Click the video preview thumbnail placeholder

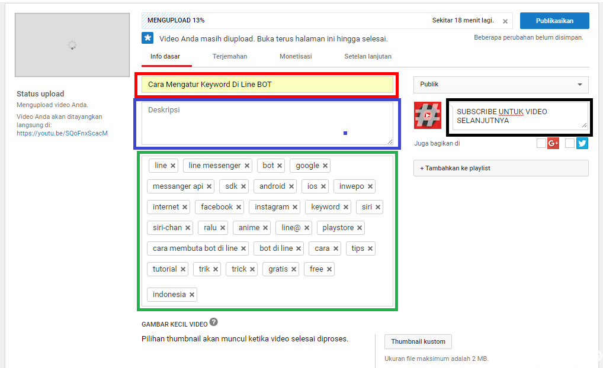[72, 45]
